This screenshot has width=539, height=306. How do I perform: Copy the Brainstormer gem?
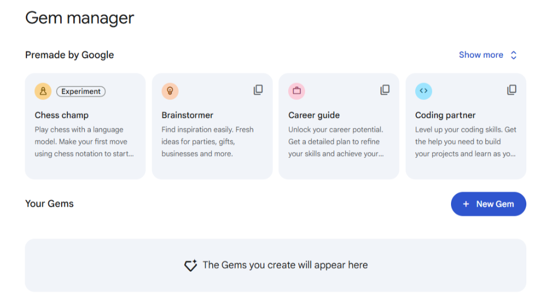coord(258,90)
